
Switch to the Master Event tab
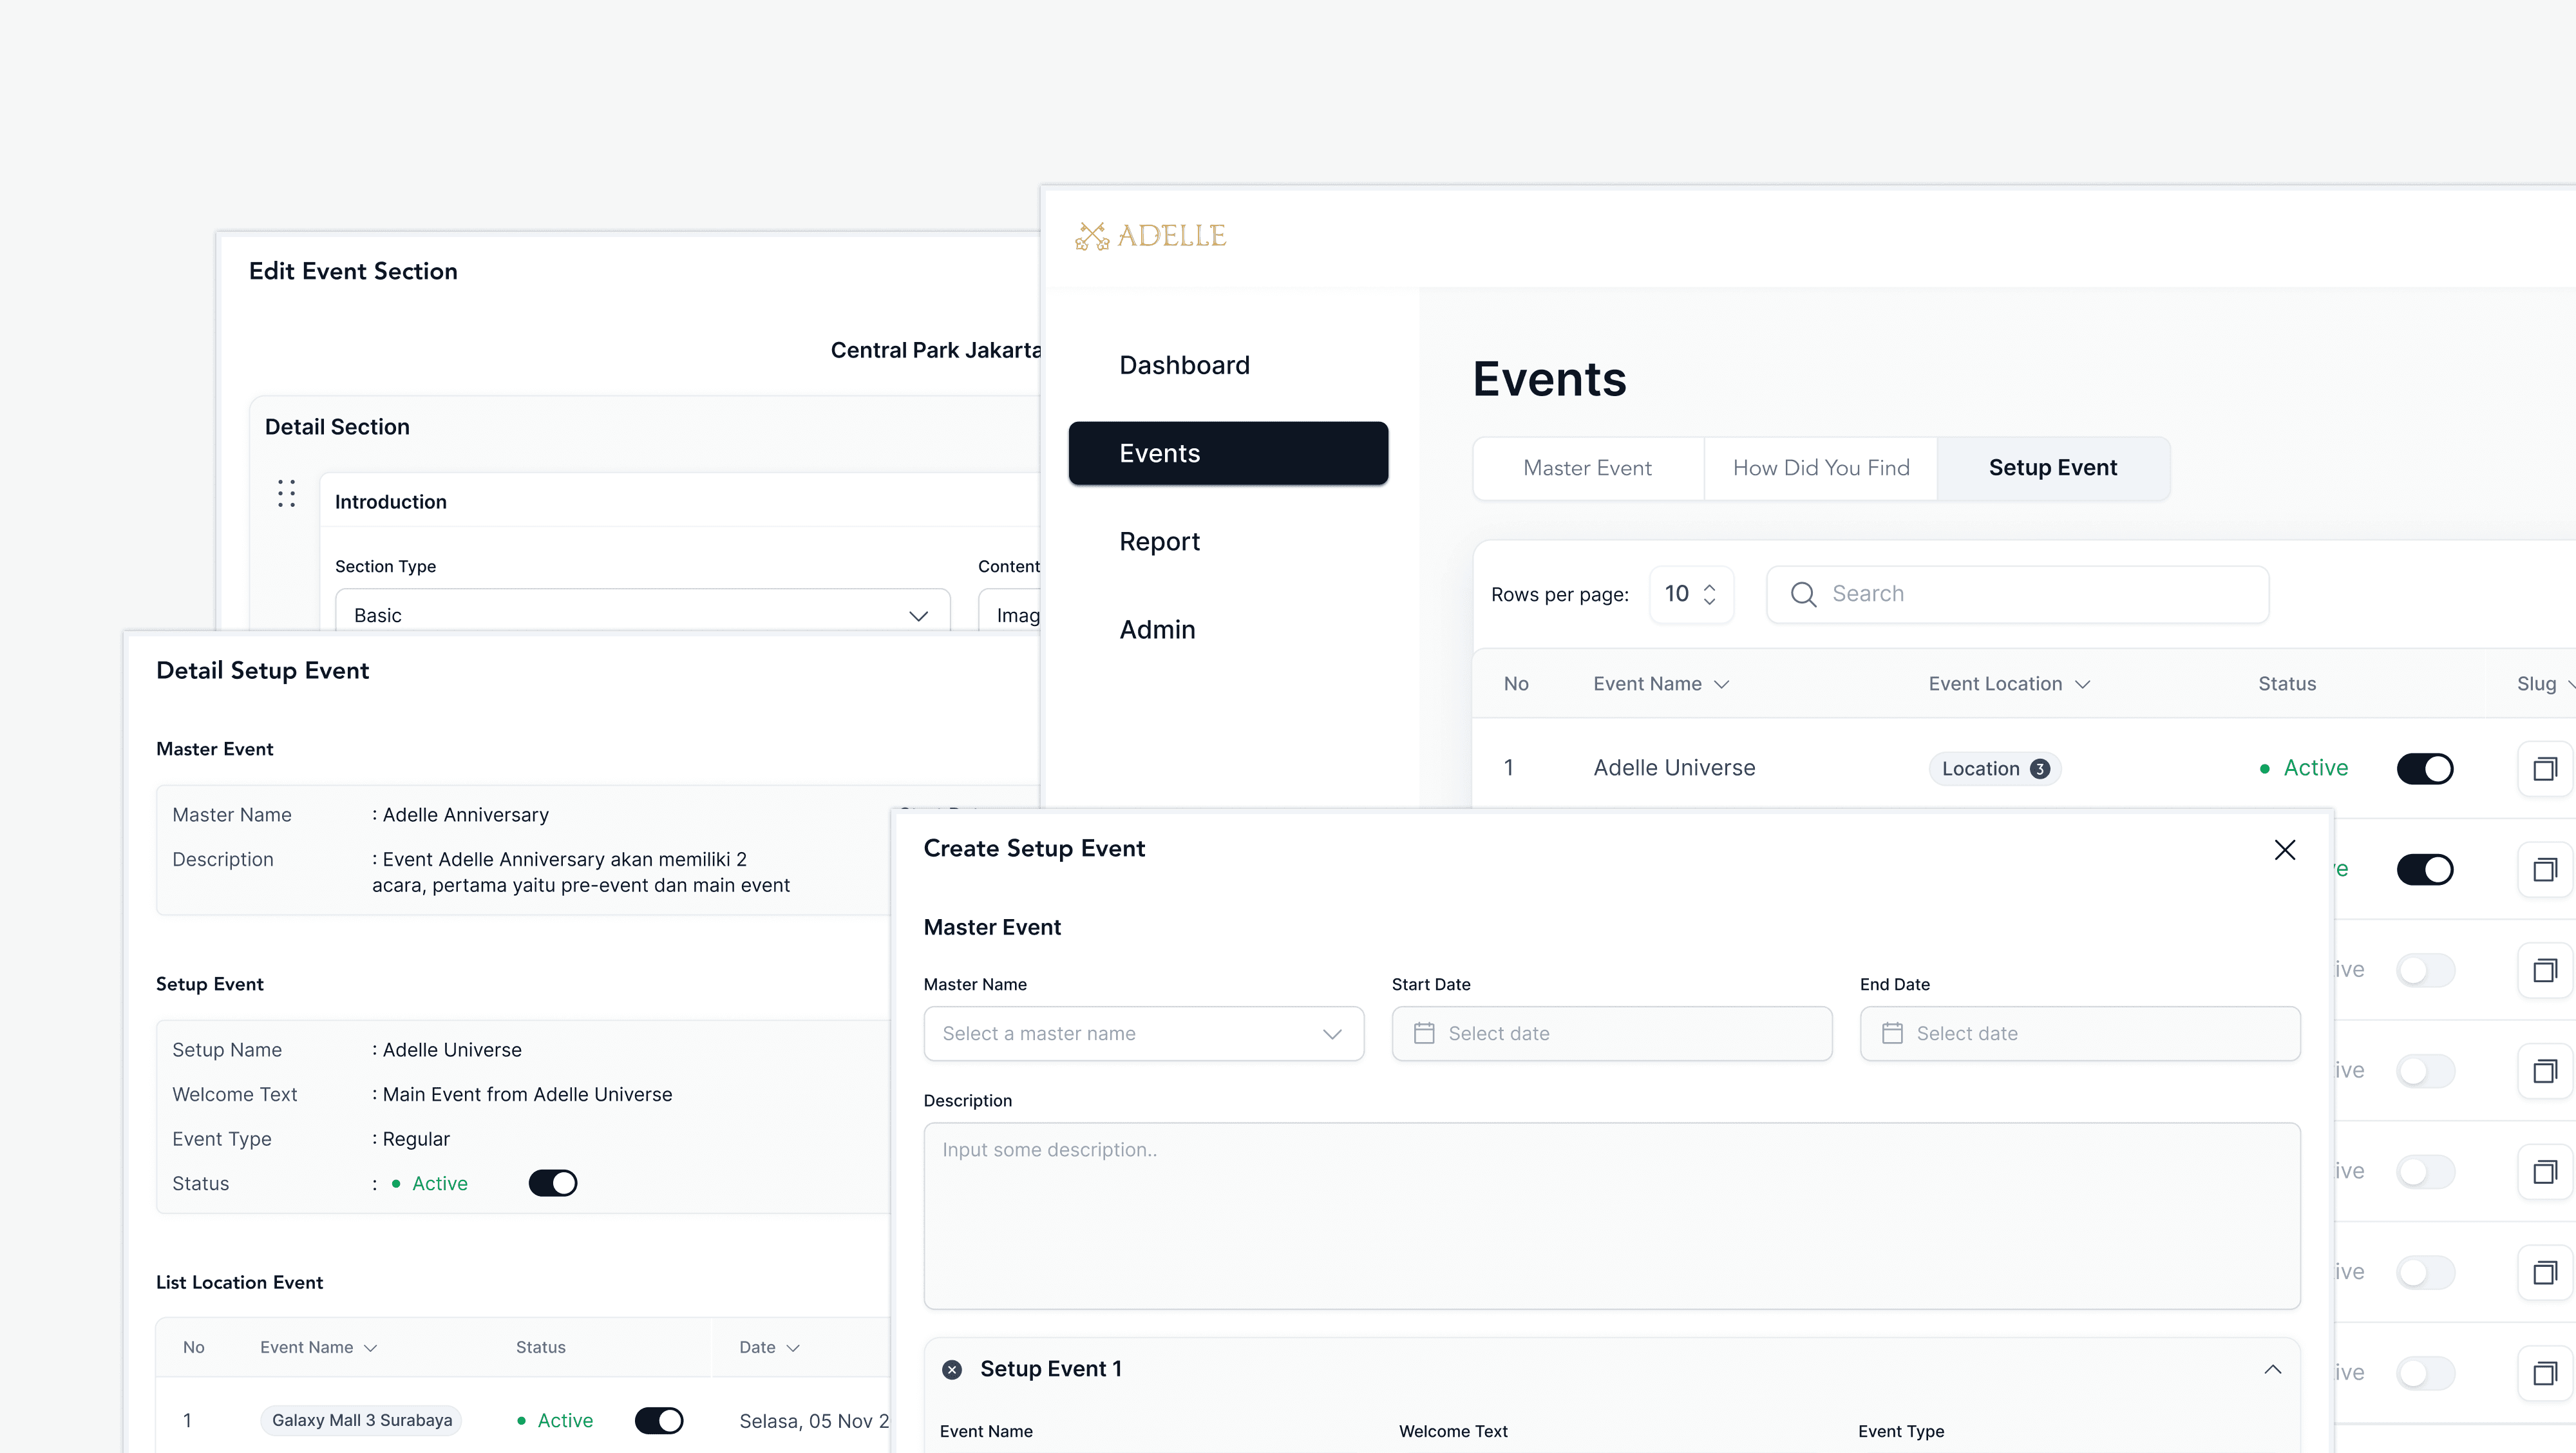coord(1587,467)
